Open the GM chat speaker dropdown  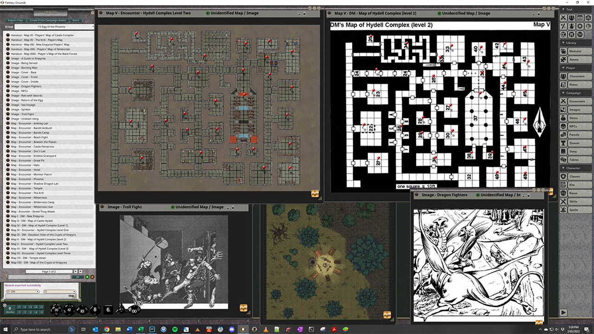22,292
